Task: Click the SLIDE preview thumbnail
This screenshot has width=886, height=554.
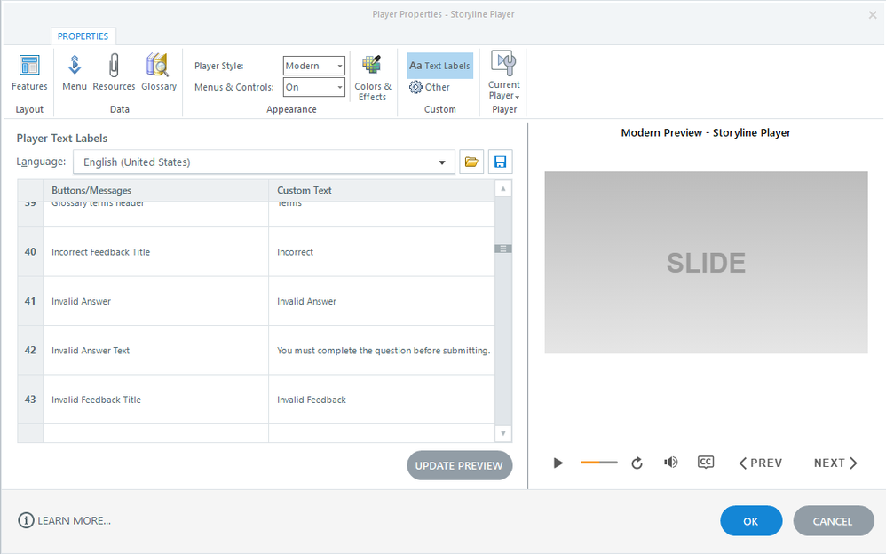Action: pyautogui.click(x=706, y=262)
